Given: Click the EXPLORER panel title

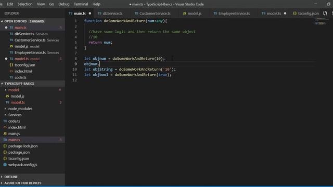Looking at the screenshot, I should [11, 14].
